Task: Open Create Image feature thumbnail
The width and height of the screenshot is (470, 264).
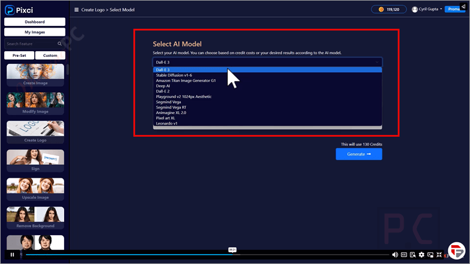Action: [35, 75]
